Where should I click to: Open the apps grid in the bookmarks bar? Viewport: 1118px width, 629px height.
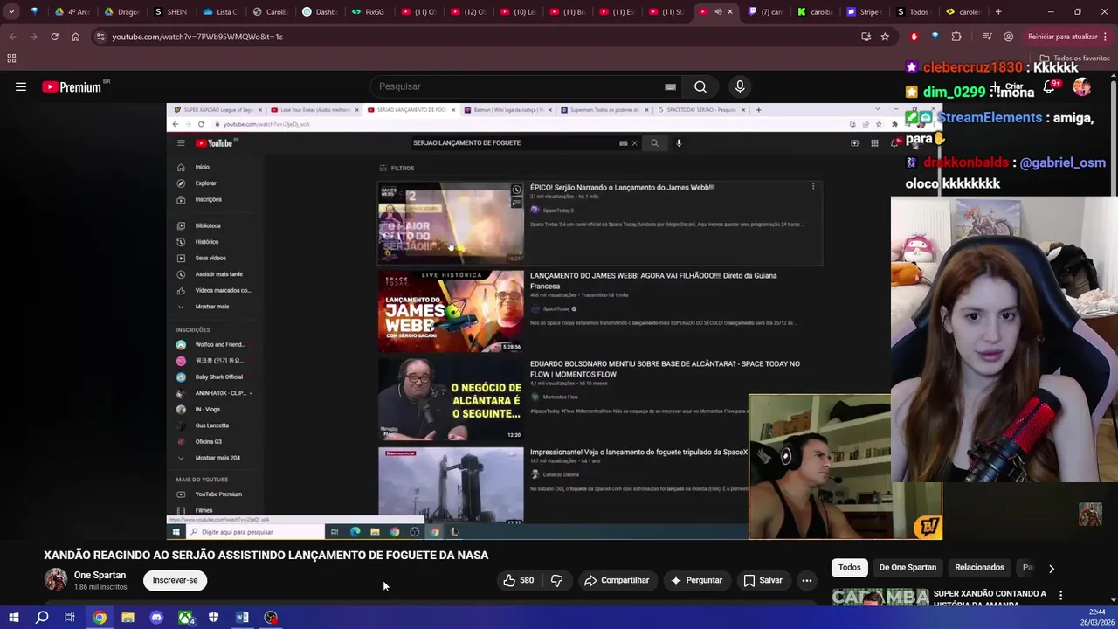(x=11, y=59)
